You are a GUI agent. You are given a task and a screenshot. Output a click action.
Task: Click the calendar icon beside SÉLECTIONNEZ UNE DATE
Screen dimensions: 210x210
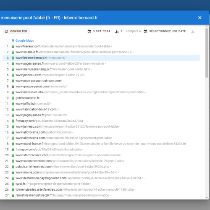tap(145, 31)
